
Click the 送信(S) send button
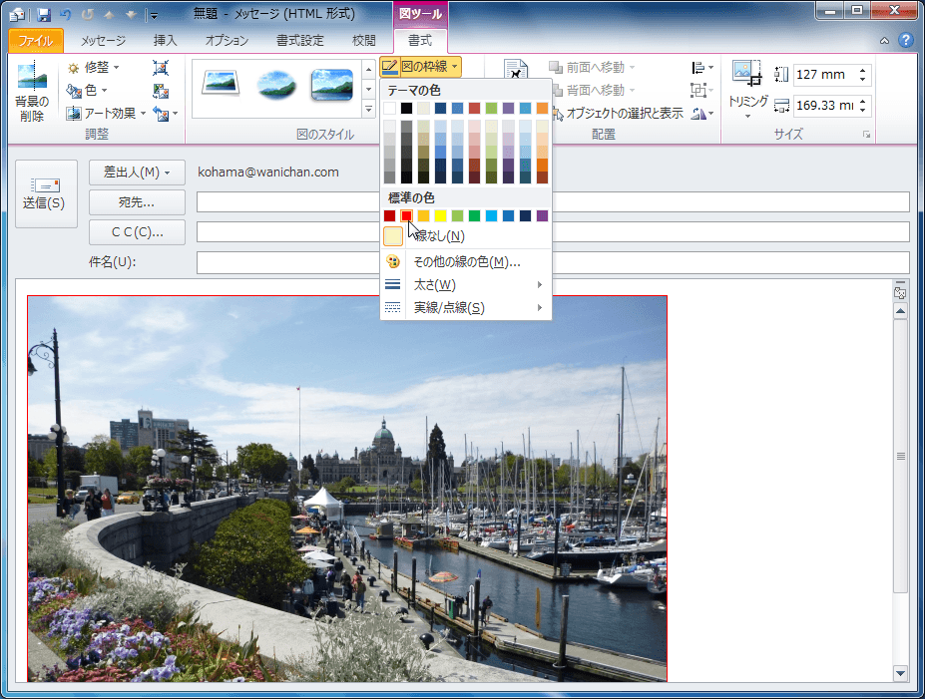coord(46,193)
